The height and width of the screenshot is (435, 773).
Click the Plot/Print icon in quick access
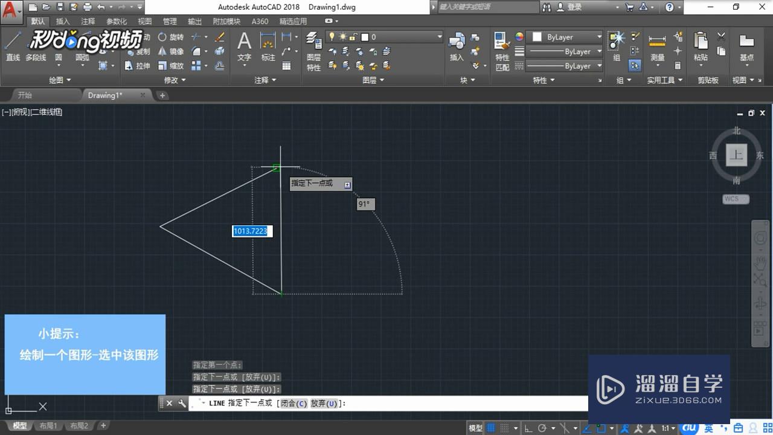pyautogui.click(x=88, y=7)
